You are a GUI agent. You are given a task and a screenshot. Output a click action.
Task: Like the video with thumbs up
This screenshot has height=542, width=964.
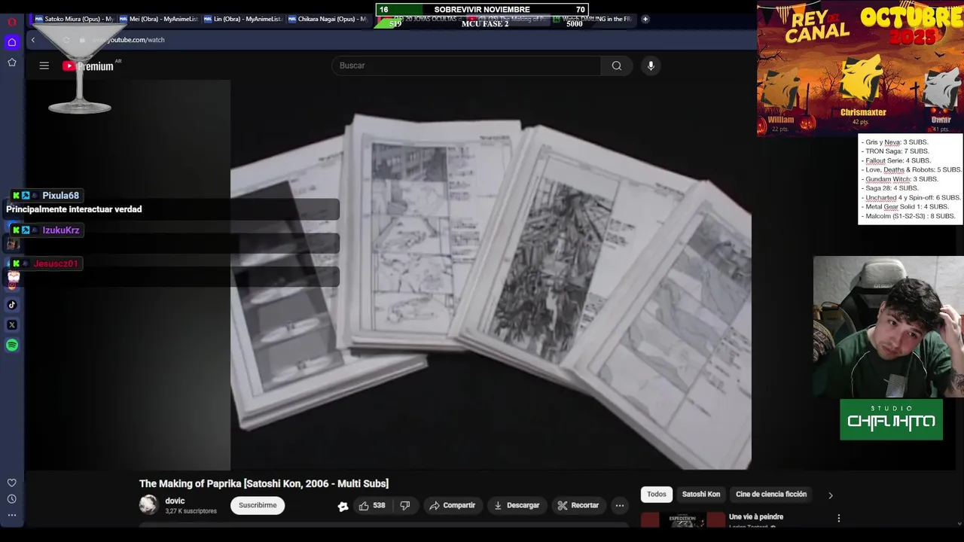[x=372, y=506]
